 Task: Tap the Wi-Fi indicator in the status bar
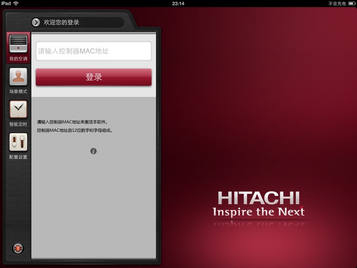16,3
